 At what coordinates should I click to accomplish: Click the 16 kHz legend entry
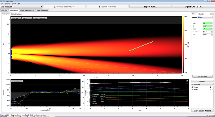coord(94,104)
